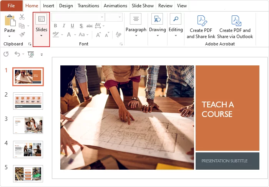Viewport: 269px width, 187px height.
Task: Expand the Paste options arrow
Action: (10, 36)
